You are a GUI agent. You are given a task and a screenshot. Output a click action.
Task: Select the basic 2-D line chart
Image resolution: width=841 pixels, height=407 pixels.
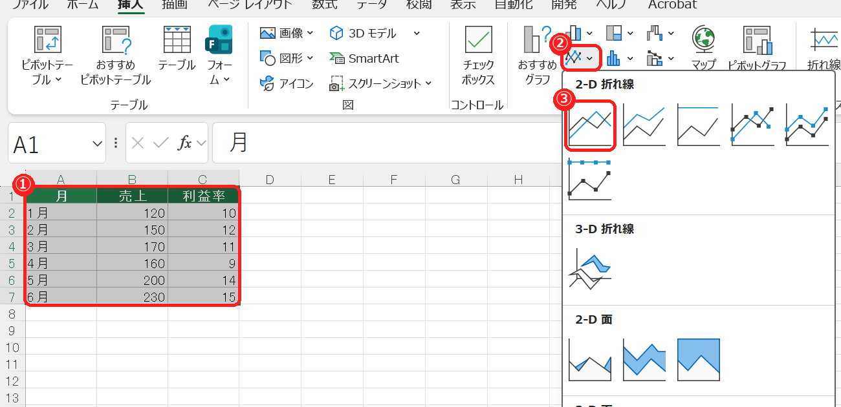[590, 124]
